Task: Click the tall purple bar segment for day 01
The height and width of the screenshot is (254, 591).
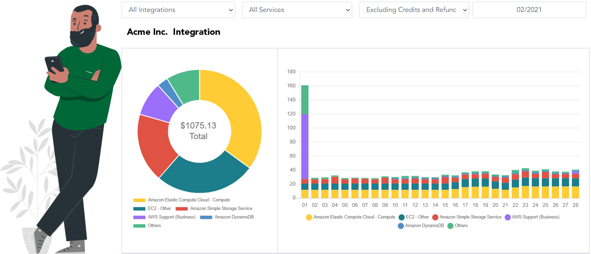Action: click(305, 147)
